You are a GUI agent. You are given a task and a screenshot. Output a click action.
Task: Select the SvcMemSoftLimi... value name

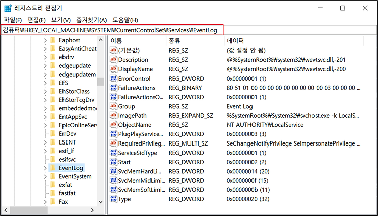142,190
